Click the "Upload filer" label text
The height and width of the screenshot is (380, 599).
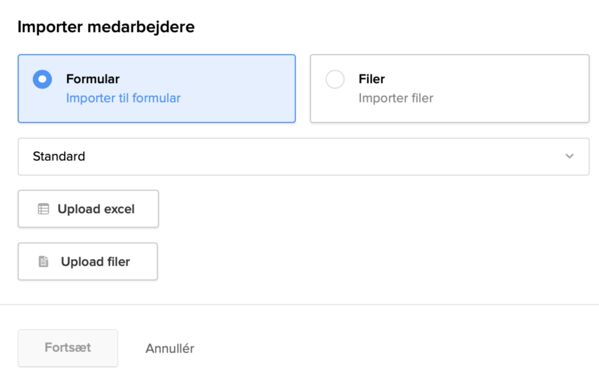coord(95,262)
